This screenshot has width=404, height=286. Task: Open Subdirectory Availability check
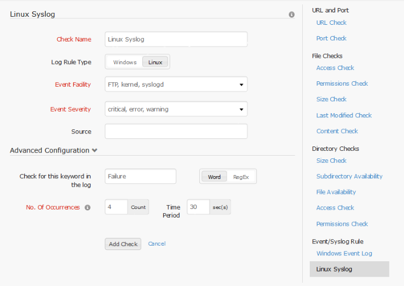(349, 176)
